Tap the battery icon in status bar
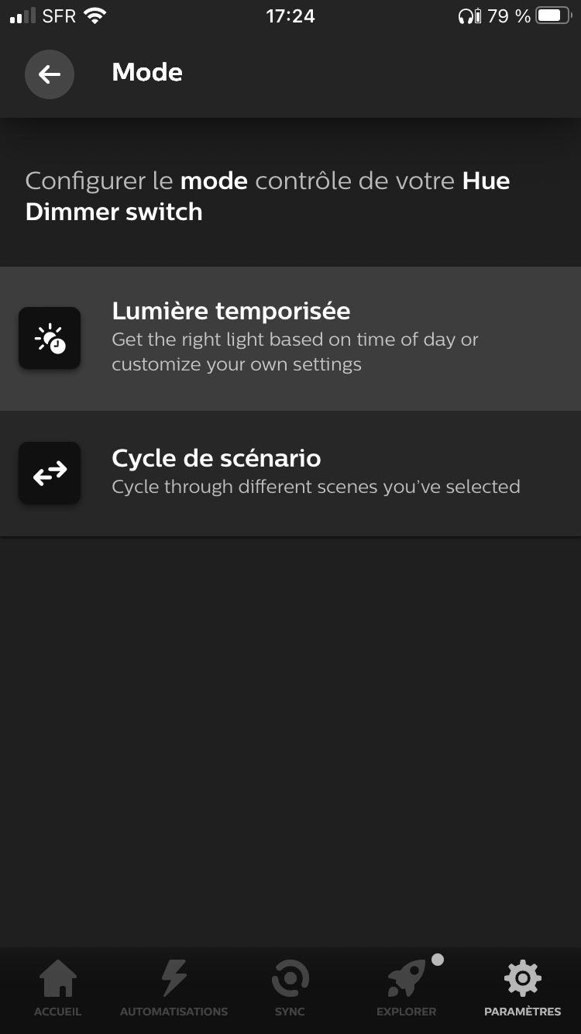 [553, 16]
